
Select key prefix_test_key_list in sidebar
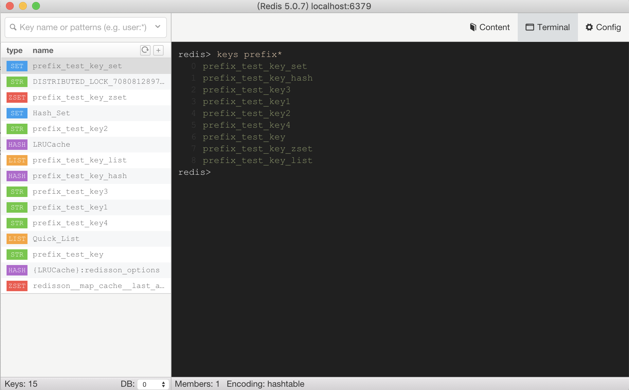click(86, 160)
